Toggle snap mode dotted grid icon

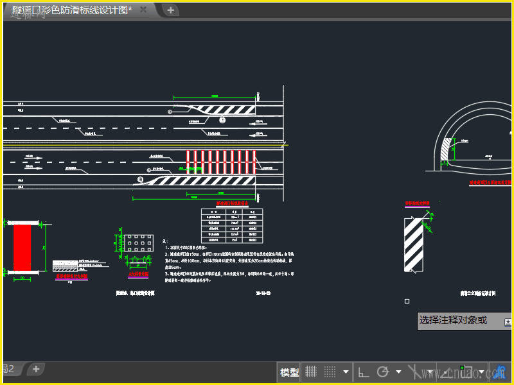(330, 372)
